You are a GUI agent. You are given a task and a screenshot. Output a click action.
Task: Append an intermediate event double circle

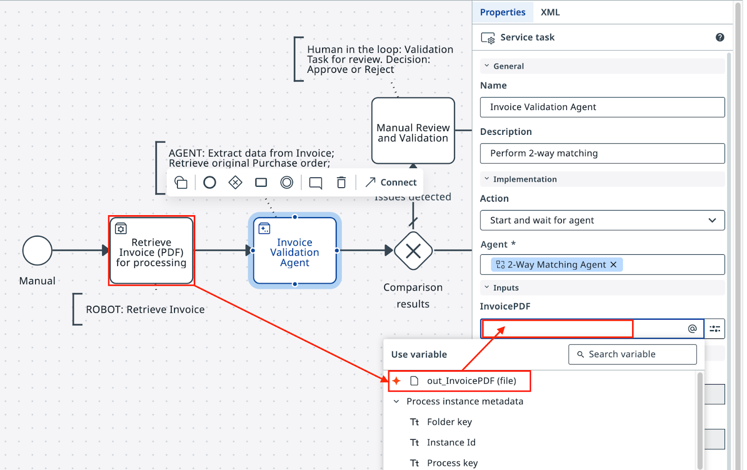pyautogui.click(x=287, y=182)
